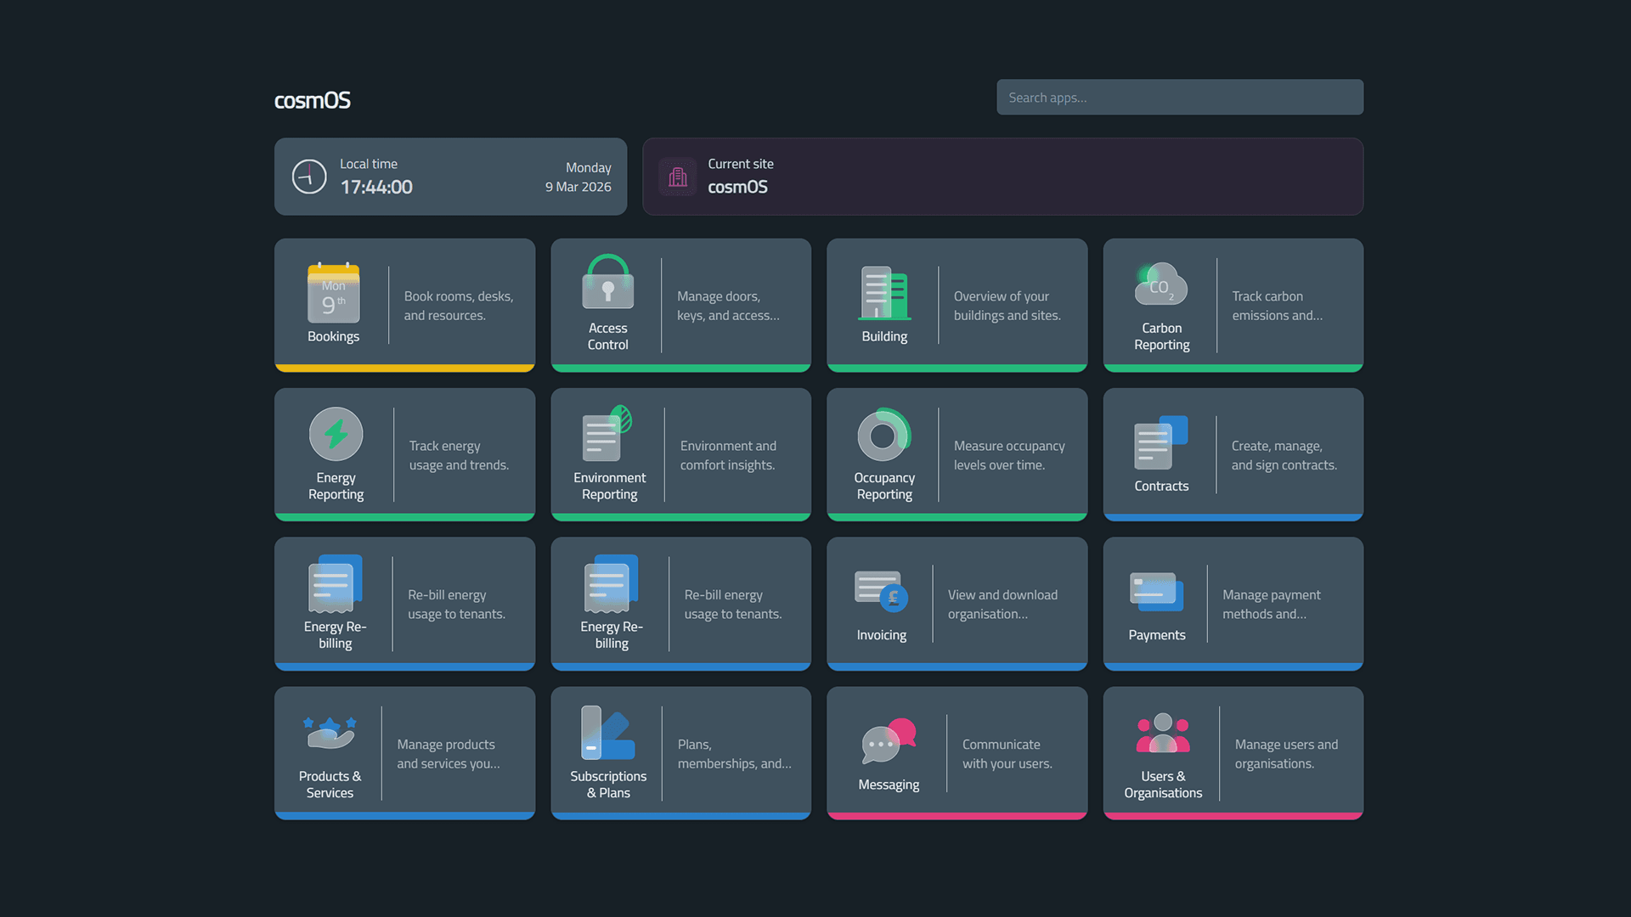
Task: Open the Current site cosmOS selector
Action: pos(1003,177)
